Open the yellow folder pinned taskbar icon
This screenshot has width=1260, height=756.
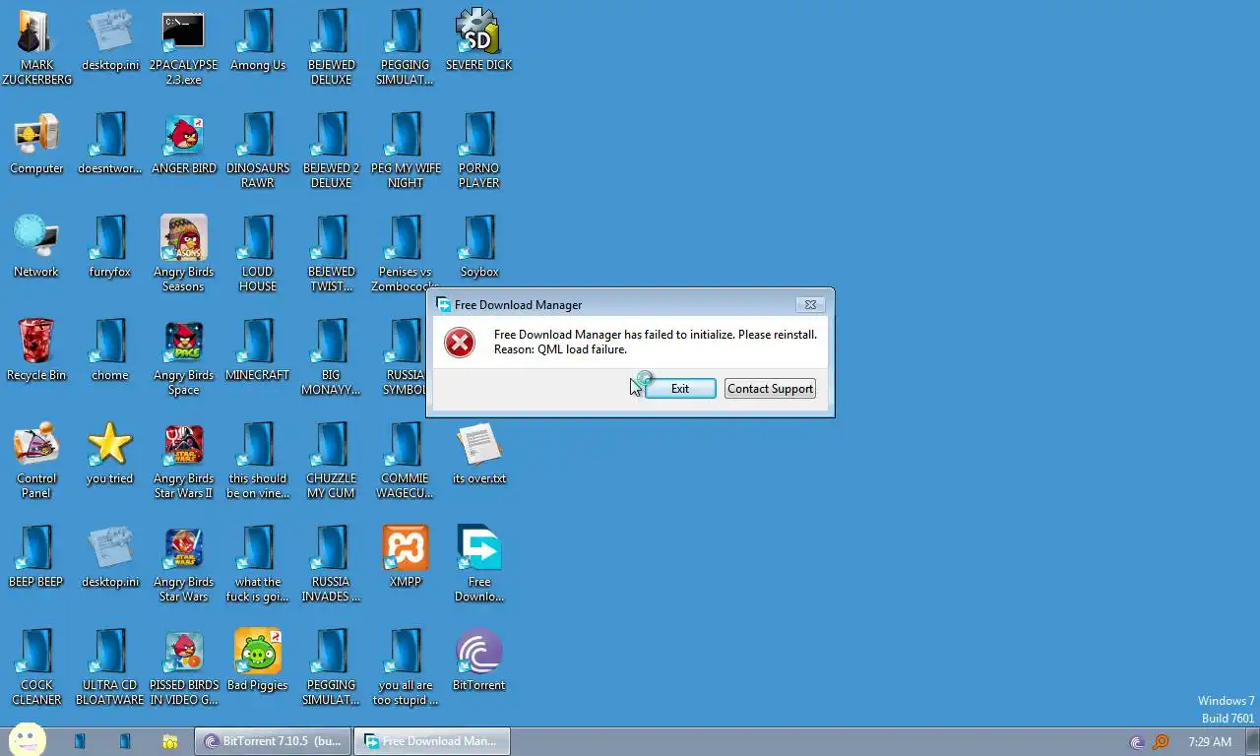point(170,741)
